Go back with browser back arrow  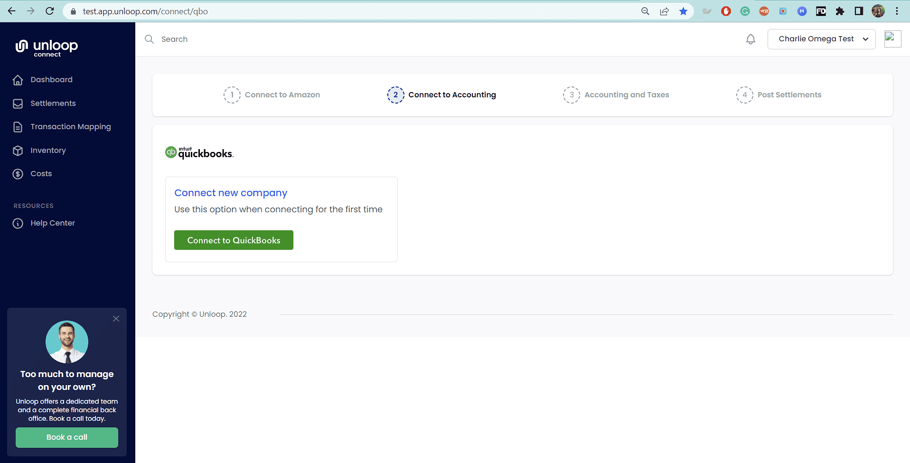coord(12,11)
